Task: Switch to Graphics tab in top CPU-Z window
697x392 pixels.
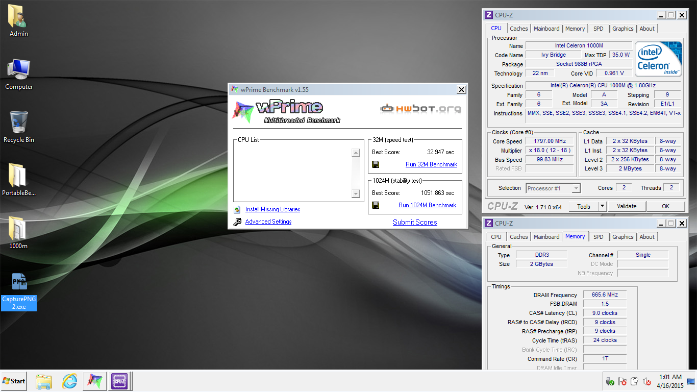Action: [623, 29]
